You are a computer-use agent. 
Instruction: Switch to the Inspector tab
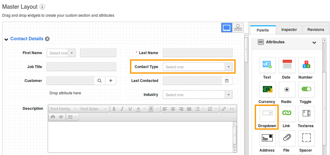pos(289,30)
